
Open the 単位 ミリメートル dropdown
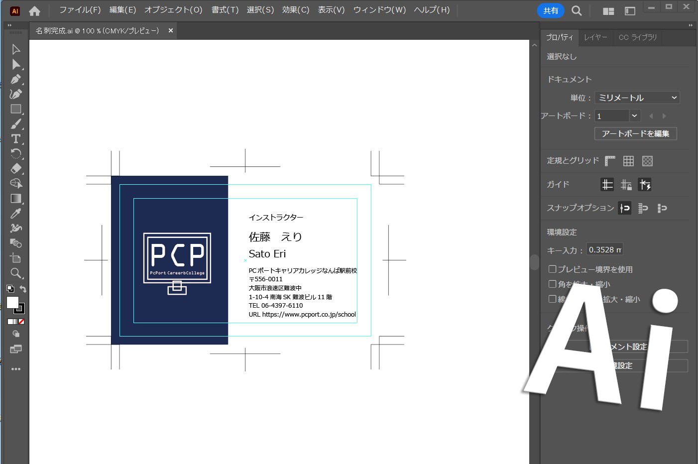click(x=637, y=98)
